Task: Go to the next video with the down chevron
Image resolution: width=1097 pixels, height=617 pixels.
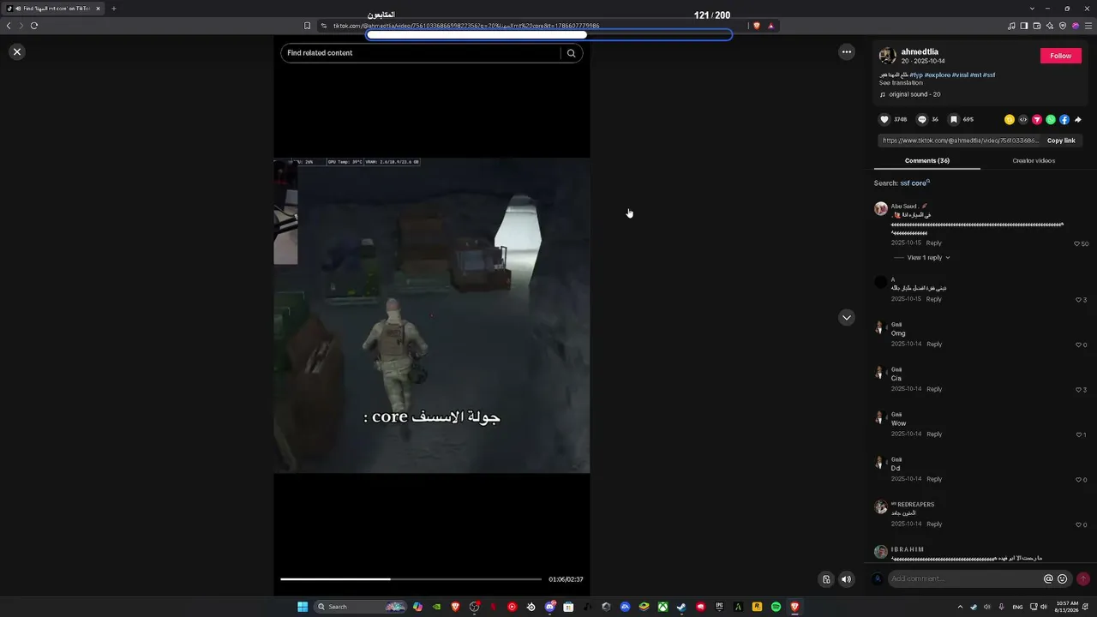Action: (x=847, y=318)
